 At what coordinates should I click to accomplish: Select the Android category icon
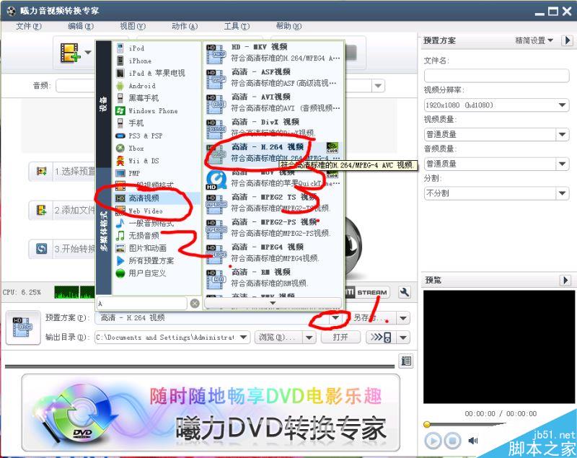pos(120,86)
